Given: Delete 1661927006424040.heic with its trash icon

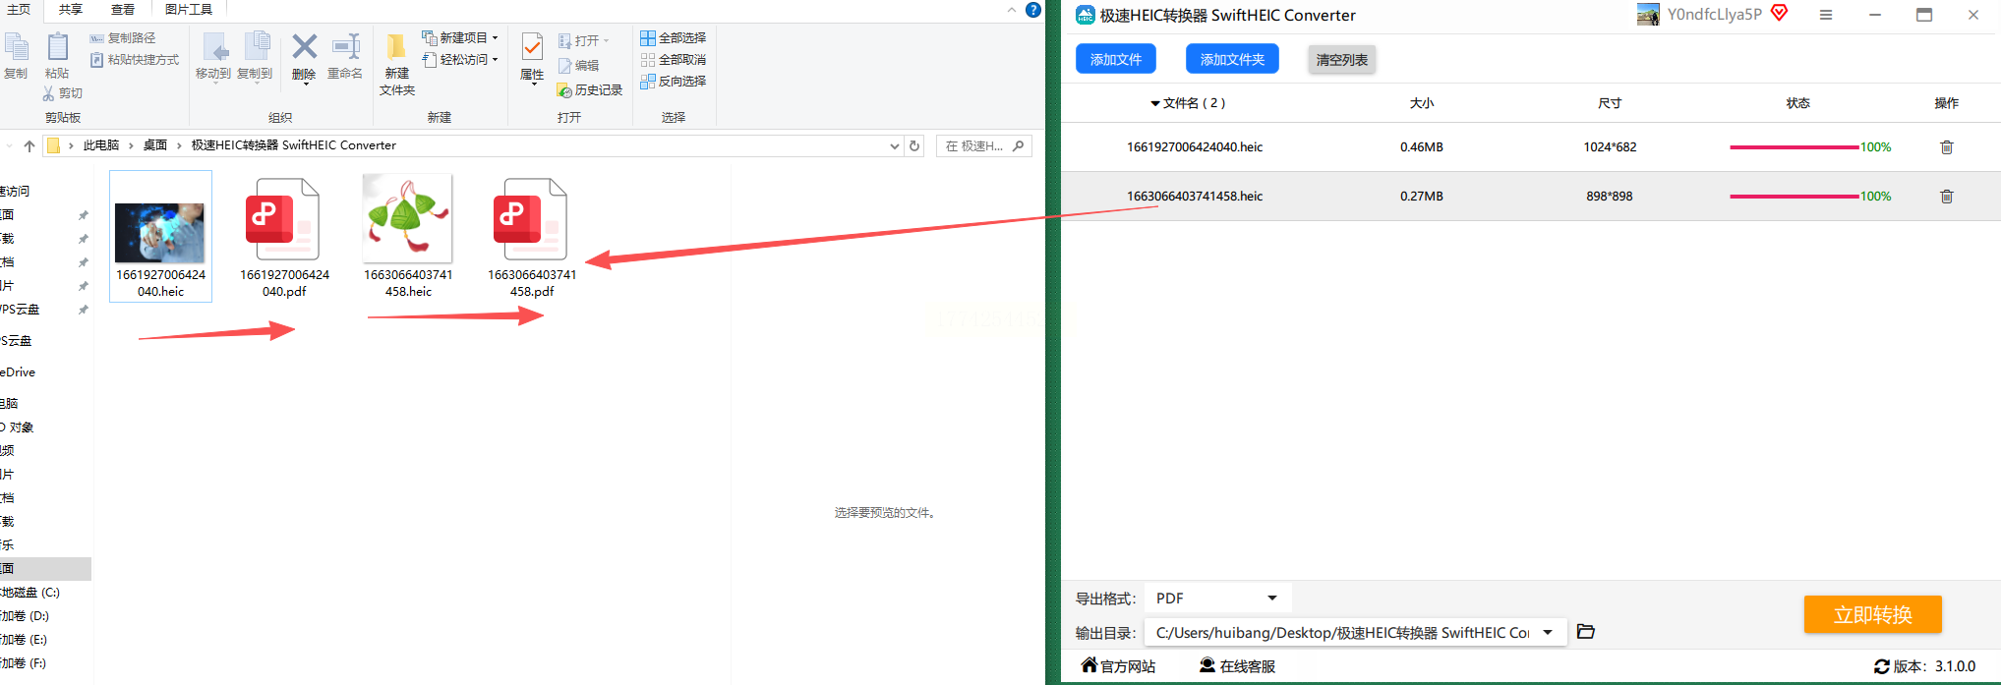Looking at the screenshot, I should click(x=1946, y=147).
